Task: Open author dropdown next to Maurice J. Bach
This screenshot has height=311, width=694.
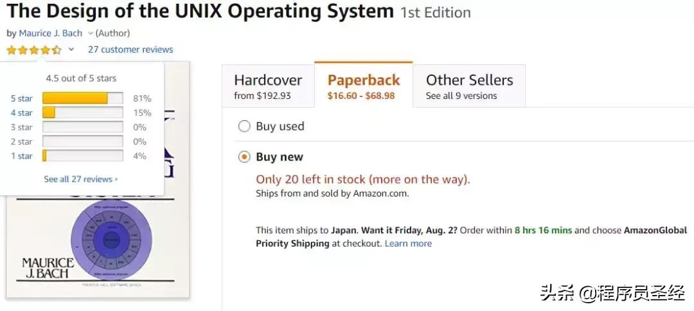Action: tap(91, 33)
